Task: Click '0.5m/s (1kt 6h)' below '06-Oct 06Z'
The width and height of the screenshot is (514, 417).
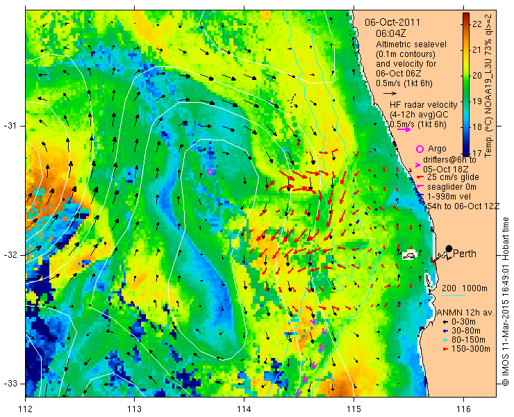Action: click(404, 83)
